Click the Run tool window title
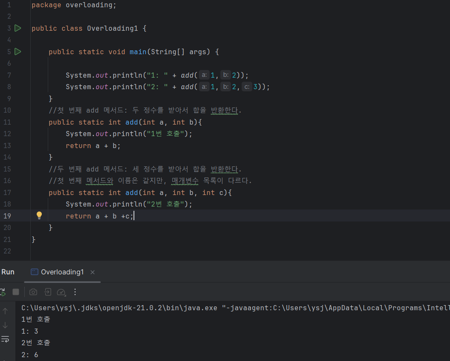Screen dimensions: 450x361 pyautogui.click(x=8, y=272)
